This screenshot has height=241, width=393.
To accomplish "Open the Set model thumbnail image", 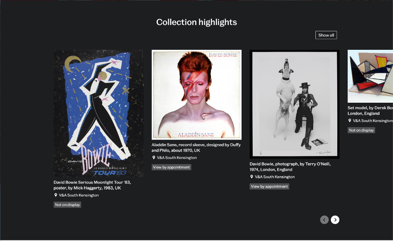I will [370, 77].
